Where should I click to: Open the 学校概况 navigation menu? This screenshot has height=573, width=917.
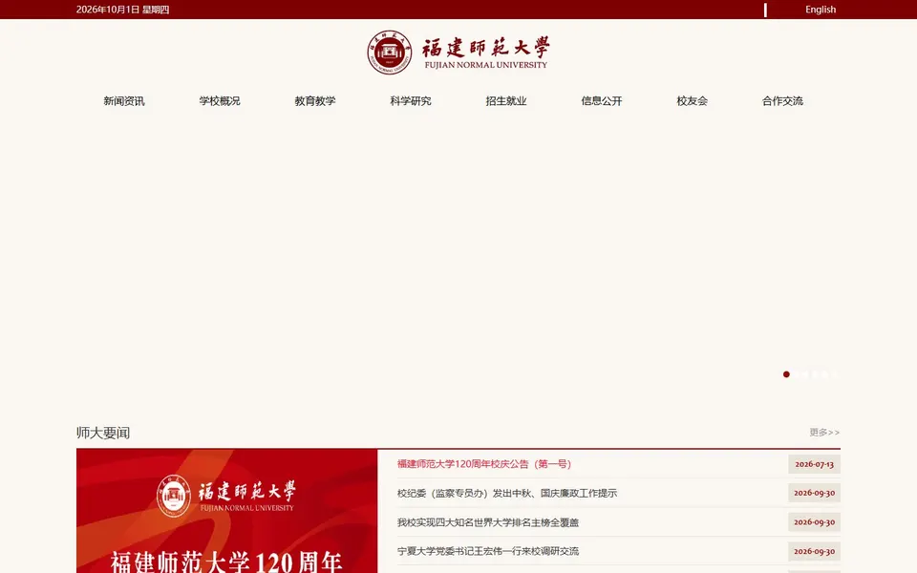[x=220, y=101]
